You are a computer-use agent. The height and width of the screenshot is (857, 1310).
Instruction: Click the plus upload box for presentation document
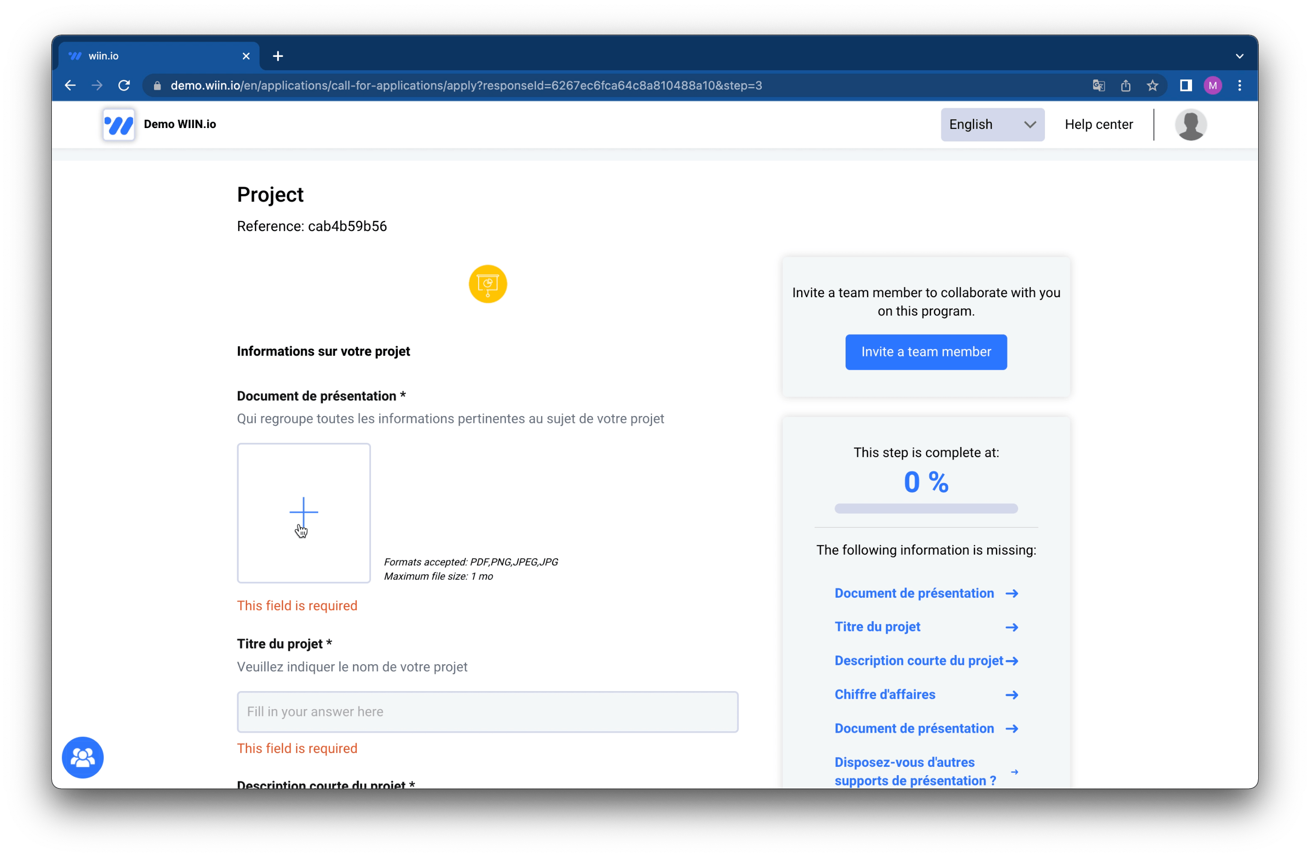pos(304,513)
